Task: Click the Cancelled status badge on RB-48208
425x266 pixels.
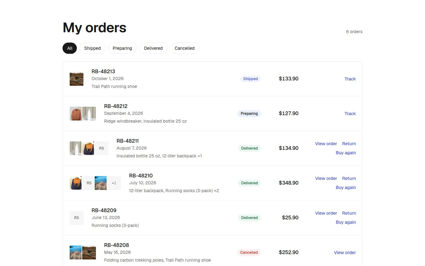Action: click(249, 253)
